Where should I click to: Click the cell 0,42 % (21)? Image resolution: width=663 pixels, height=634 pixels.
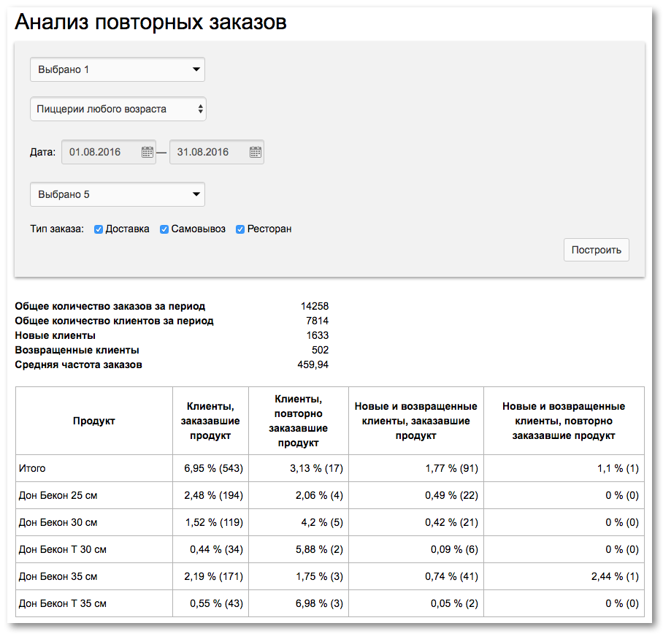point(416,522)
